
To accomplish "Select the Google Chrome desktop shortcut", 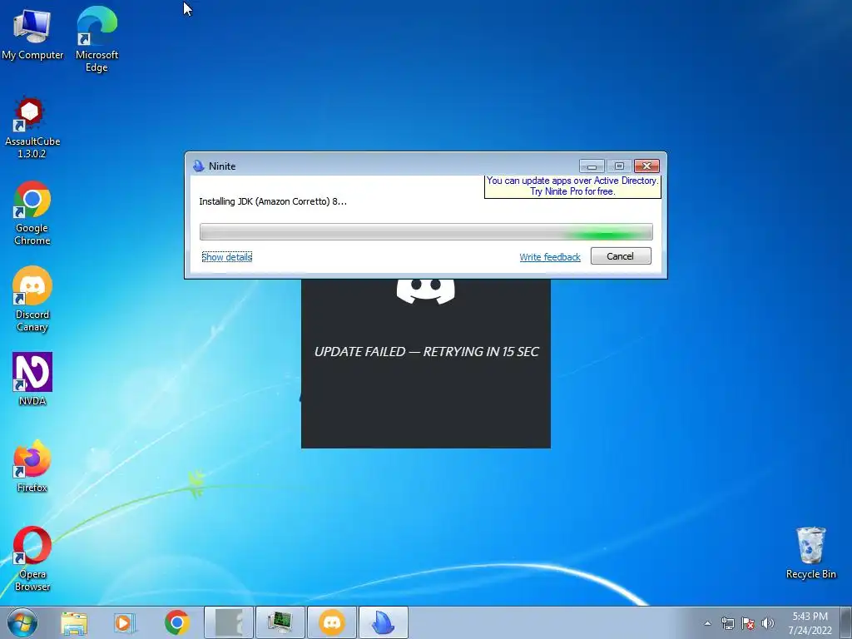I will click(32, 214).
